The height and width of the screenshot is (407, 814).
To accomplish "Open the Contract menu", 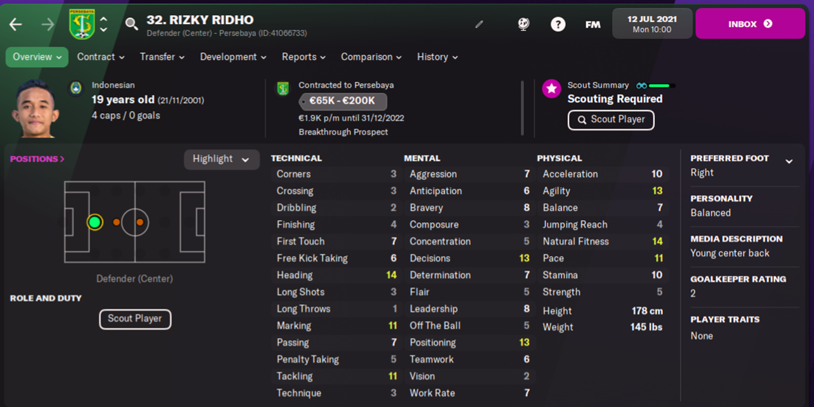I will [x=101, y=57].
